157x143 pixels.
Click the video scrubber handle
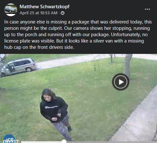tap(64, 141)
